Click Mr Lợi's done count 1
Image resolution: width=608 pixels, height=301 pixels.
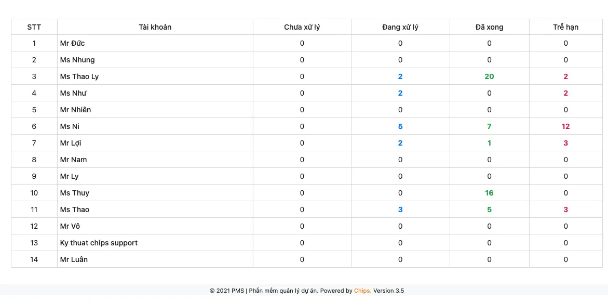489,143
